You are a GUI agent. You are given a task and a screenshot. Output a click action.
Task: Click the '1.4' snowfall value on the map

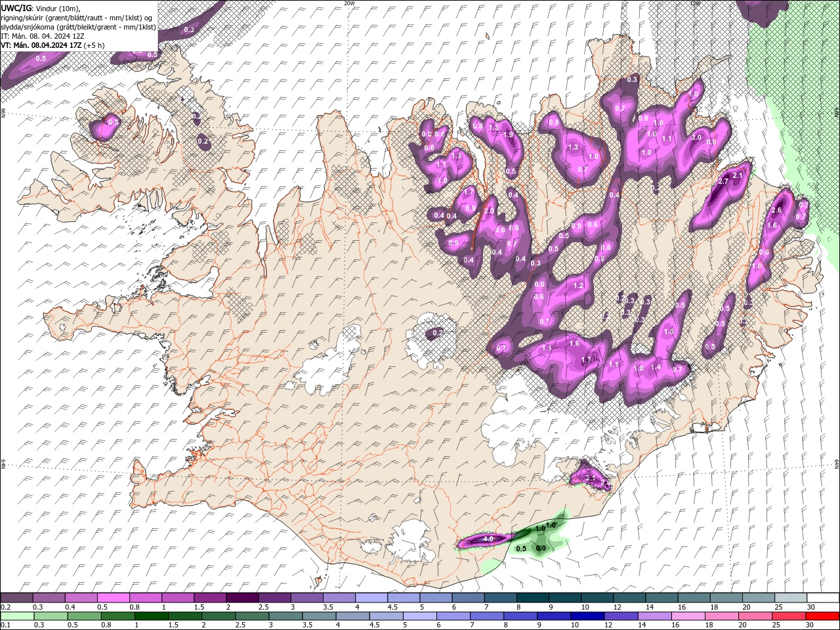(656, 367)
